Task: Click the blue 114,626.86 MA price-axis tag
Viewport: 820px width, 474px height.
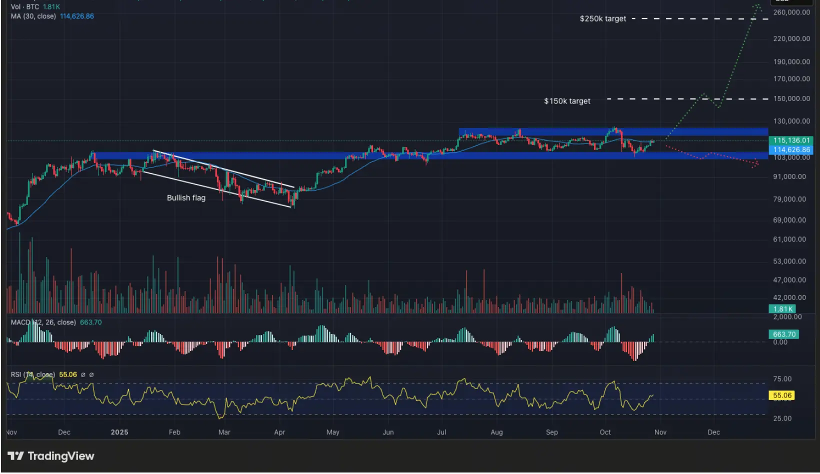Action: click(791, 149)
